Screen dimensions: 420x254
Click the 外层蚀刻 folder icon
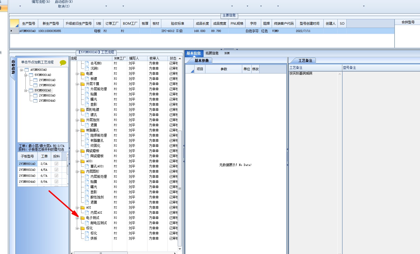click(83, 120)
